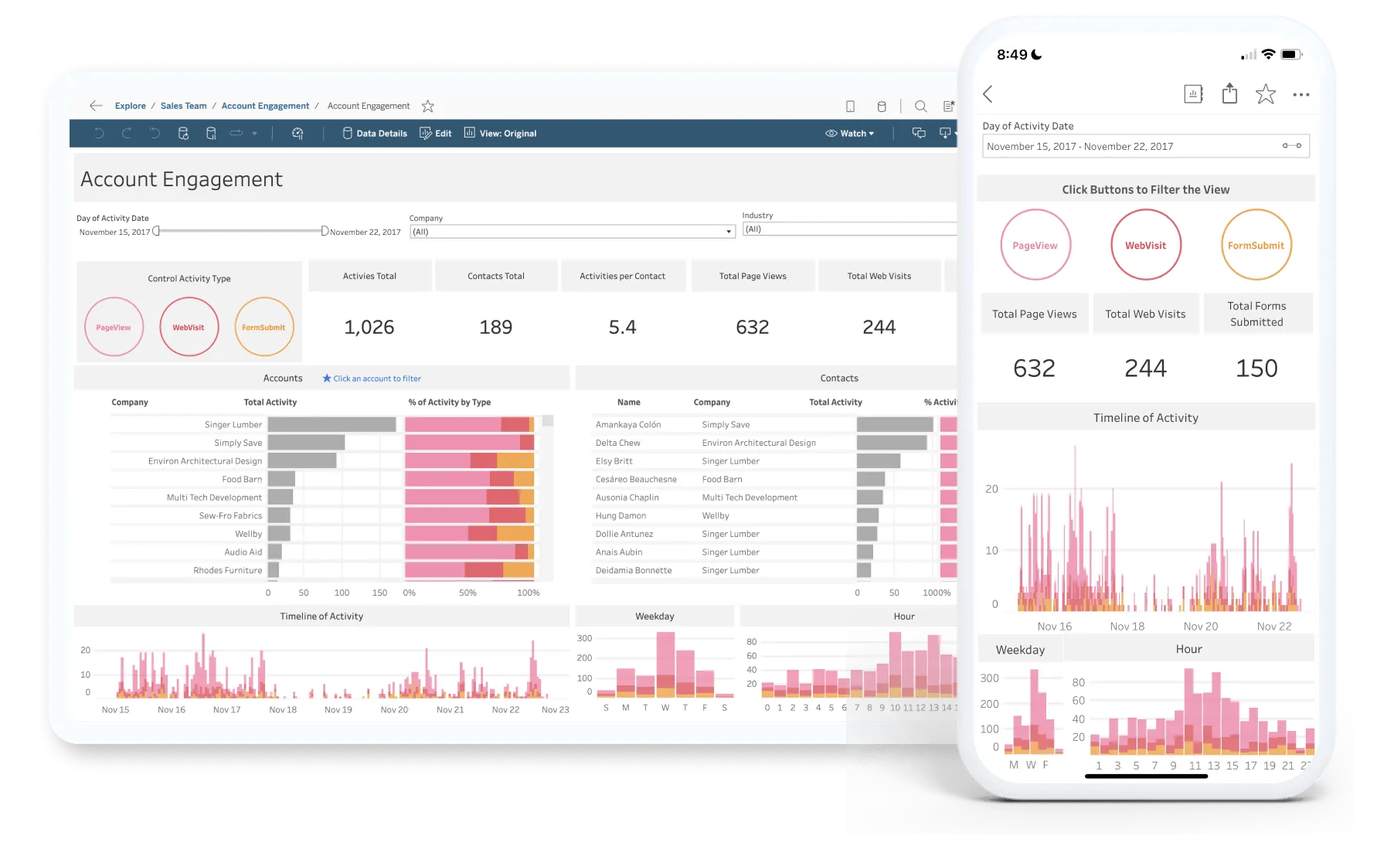This screenshot has height=846, width=1377.
Task: Click the Edit button in toolbar
Action: coord(436,134)
